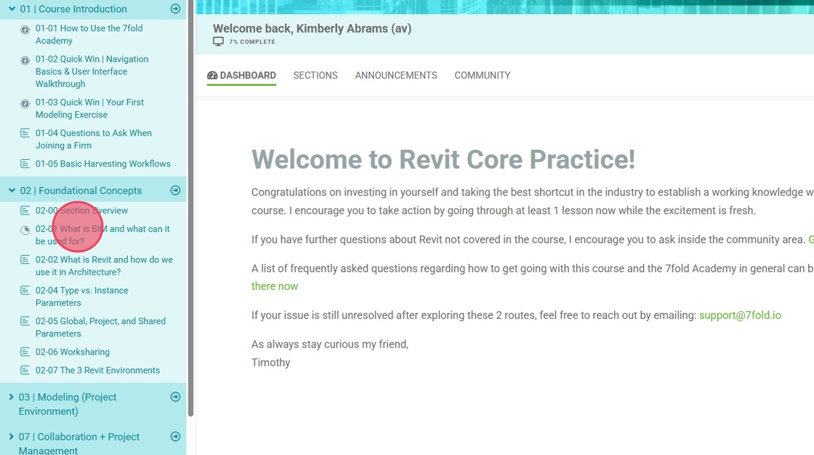Image resolution: width=814 pixels, height=455 pixels.
Task: Collapse the 01 | Course Introduction section
Action: coord(12,9)
